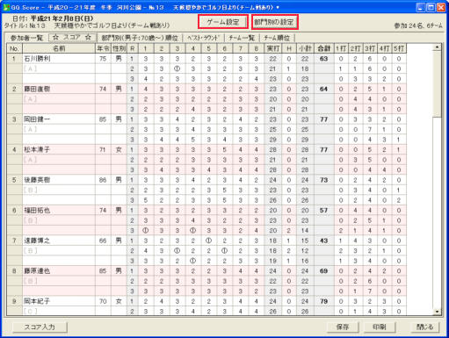
Task: Click total score 63 for 石川勝利
Action: (x=323, y=59)
